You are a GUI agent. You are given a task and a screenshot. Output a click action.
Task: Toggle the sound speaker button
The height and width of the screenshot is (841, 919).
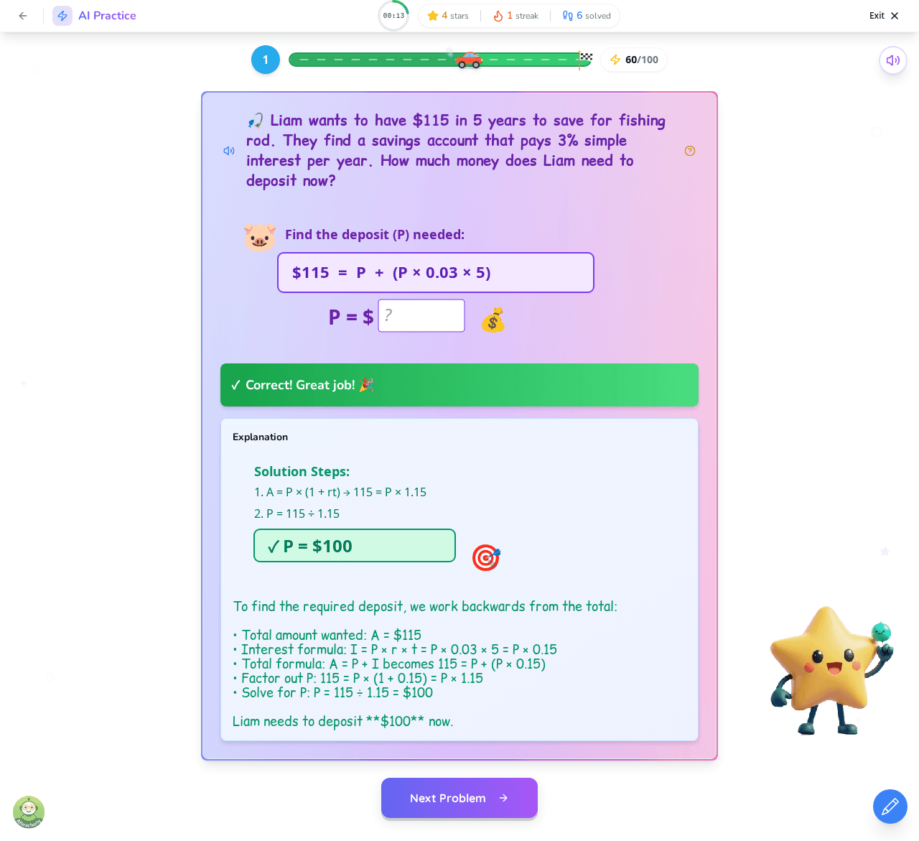[893, 60]
